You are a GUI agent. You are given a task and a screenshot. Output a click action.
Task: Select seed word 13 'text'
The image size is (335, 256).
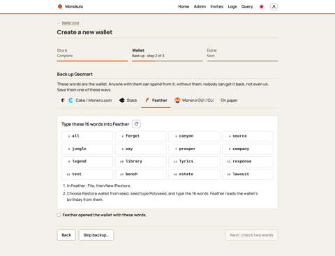[x=87, y=174]
